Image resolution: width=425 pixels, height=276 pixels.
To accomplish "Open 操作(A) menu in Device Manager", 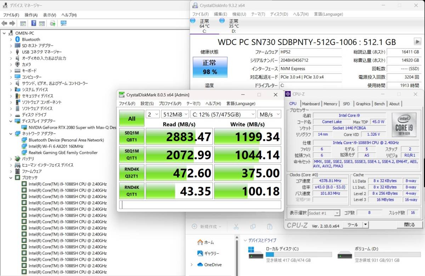I will tap(31, 15).
